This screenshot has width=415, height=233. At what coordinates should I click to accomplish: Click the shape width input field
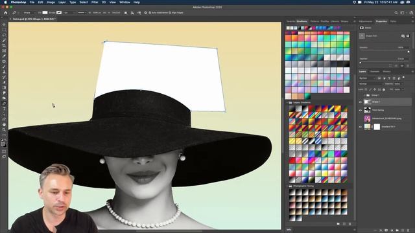[97, 13]
